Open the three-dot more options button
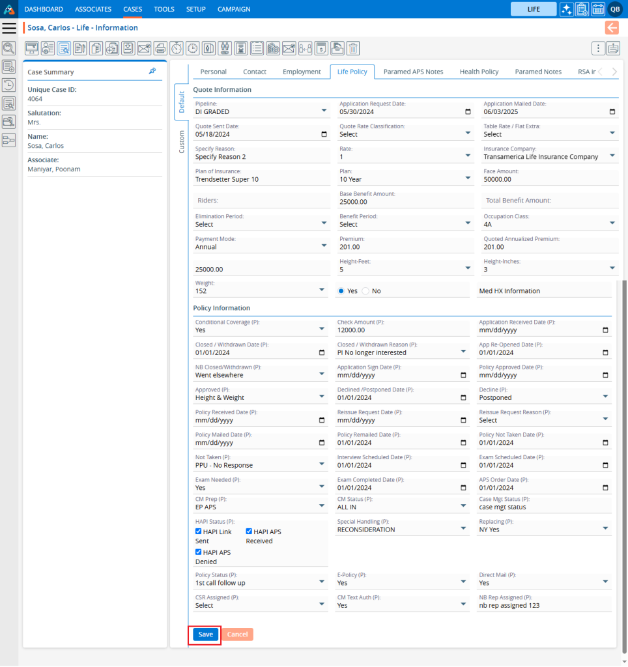The height and width of the screenshot is (667, 628). (598, 48)
